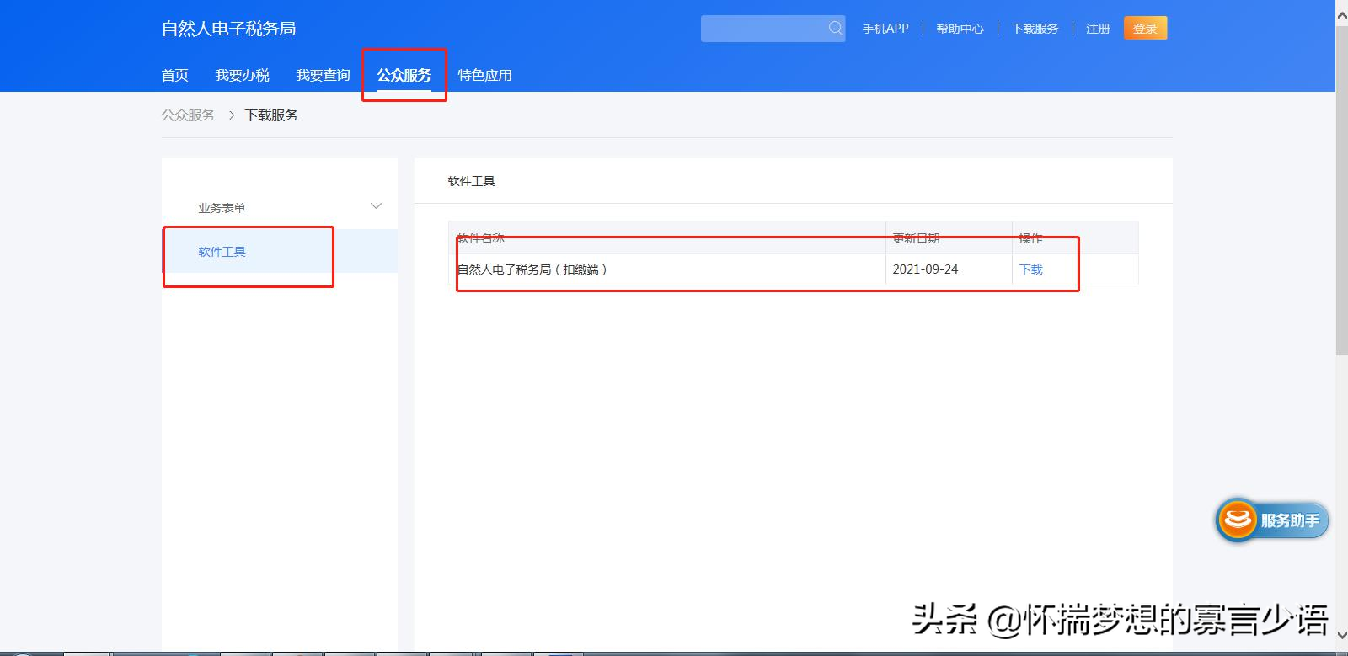Viewport: 1348px width, 656px height.
Task: Expand the 业务表单 chevron
Action: pyautogui.click(x=377, y=206)
